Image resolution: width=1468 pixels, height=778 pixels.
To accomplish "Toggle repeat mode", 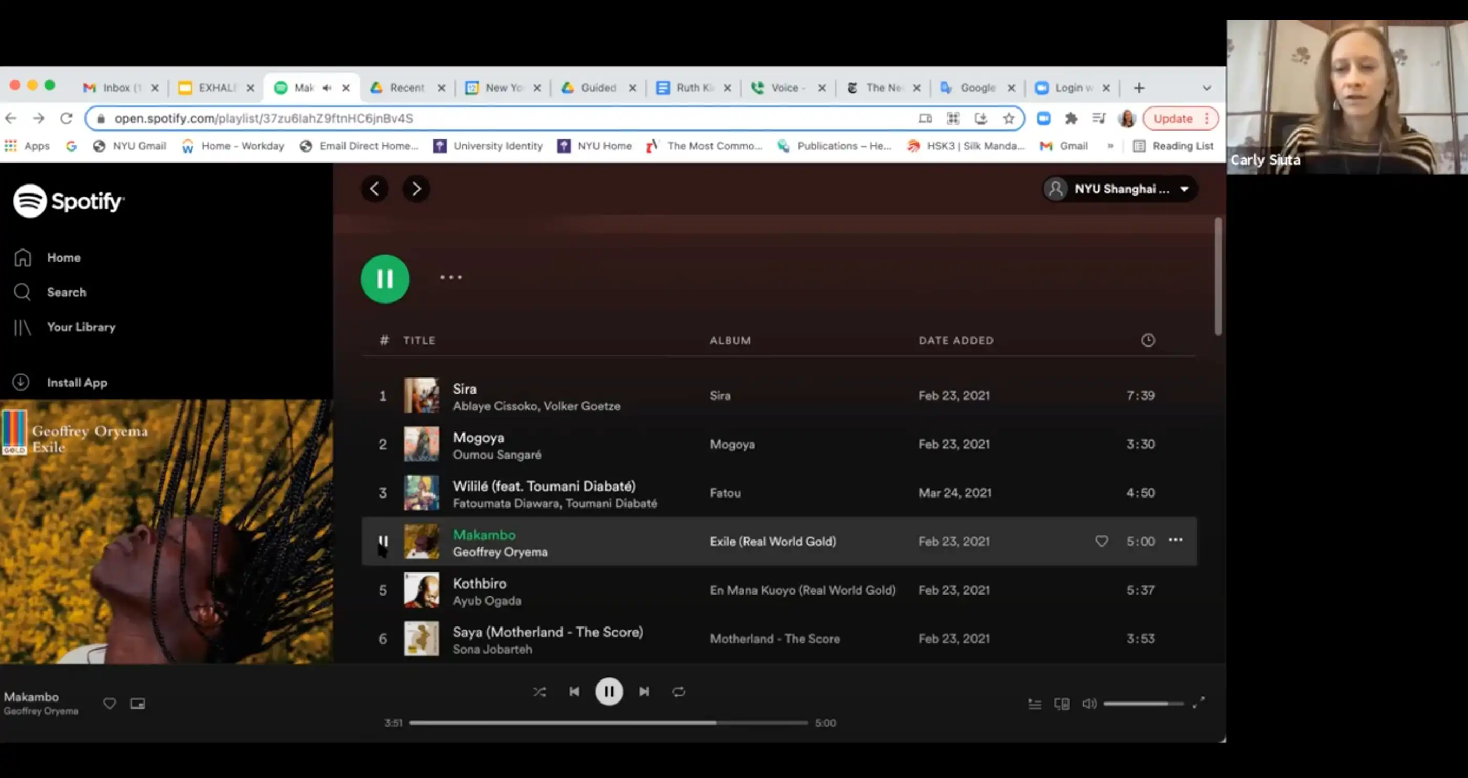I will click(678, 692).
